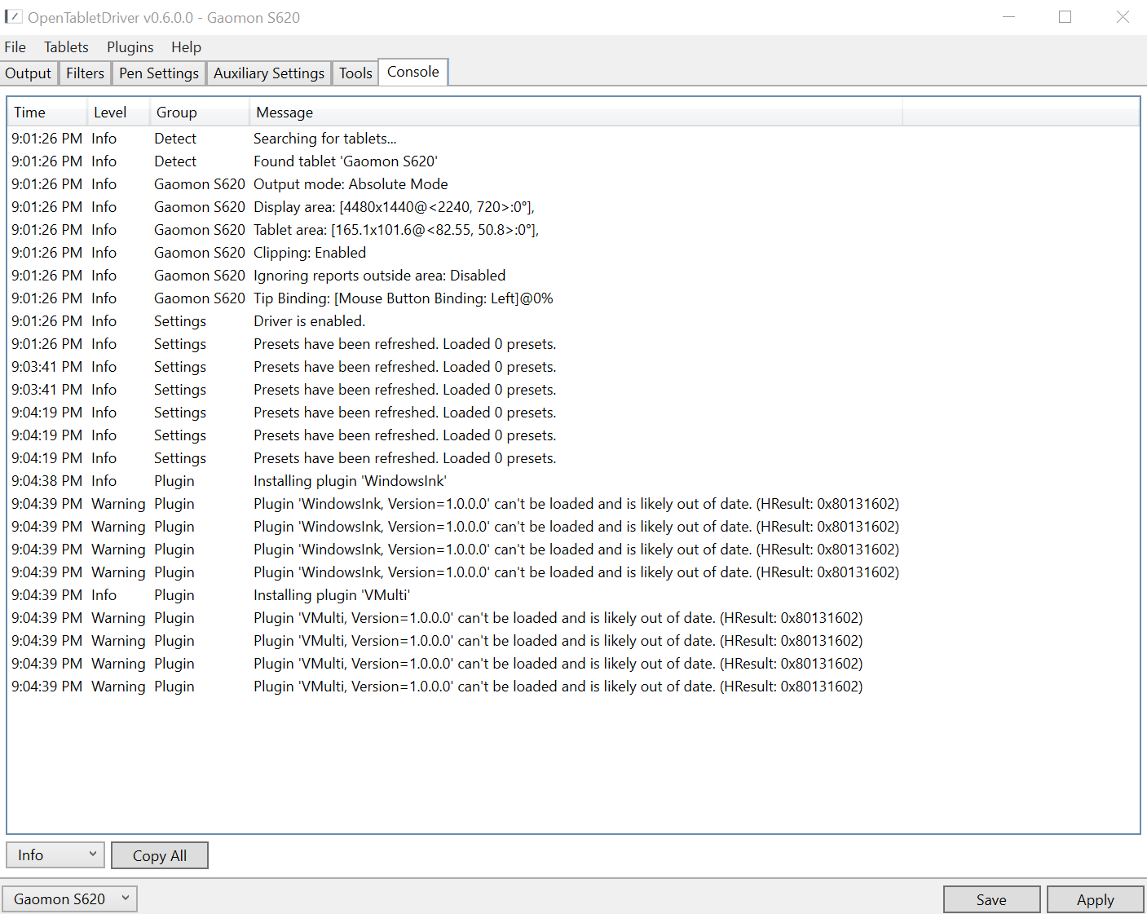Open the Gaomon S620 tablet selector dropdown
This screenshot has width=1147, height=914.
[x=69, y=898]
